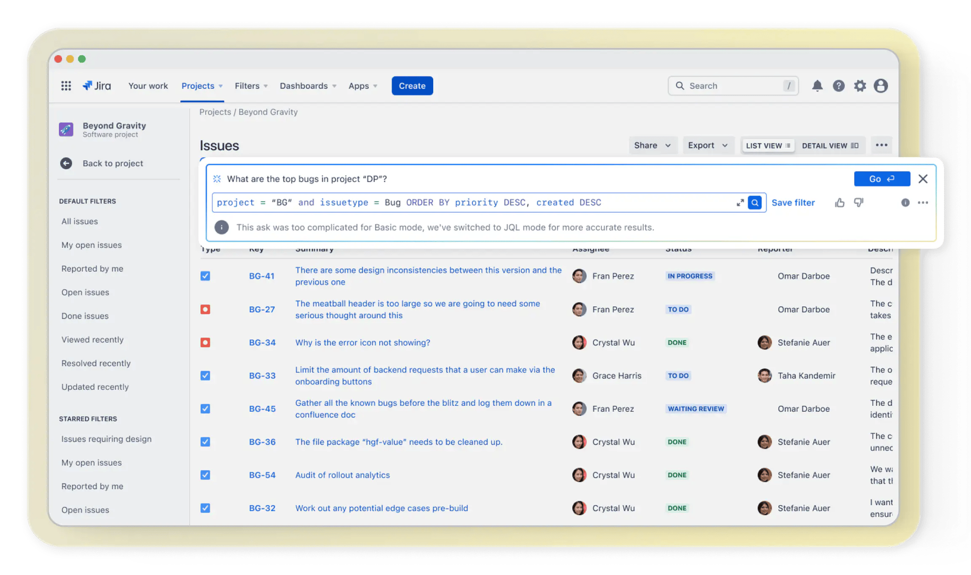971x575 pixels.
Task: Open 'Why is the error icon not showing?'
Action: [363, 343]
